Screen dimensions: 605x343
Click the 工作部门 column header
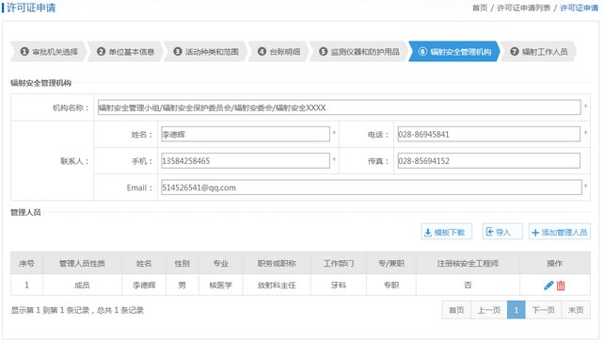click(x=339, y=263)
